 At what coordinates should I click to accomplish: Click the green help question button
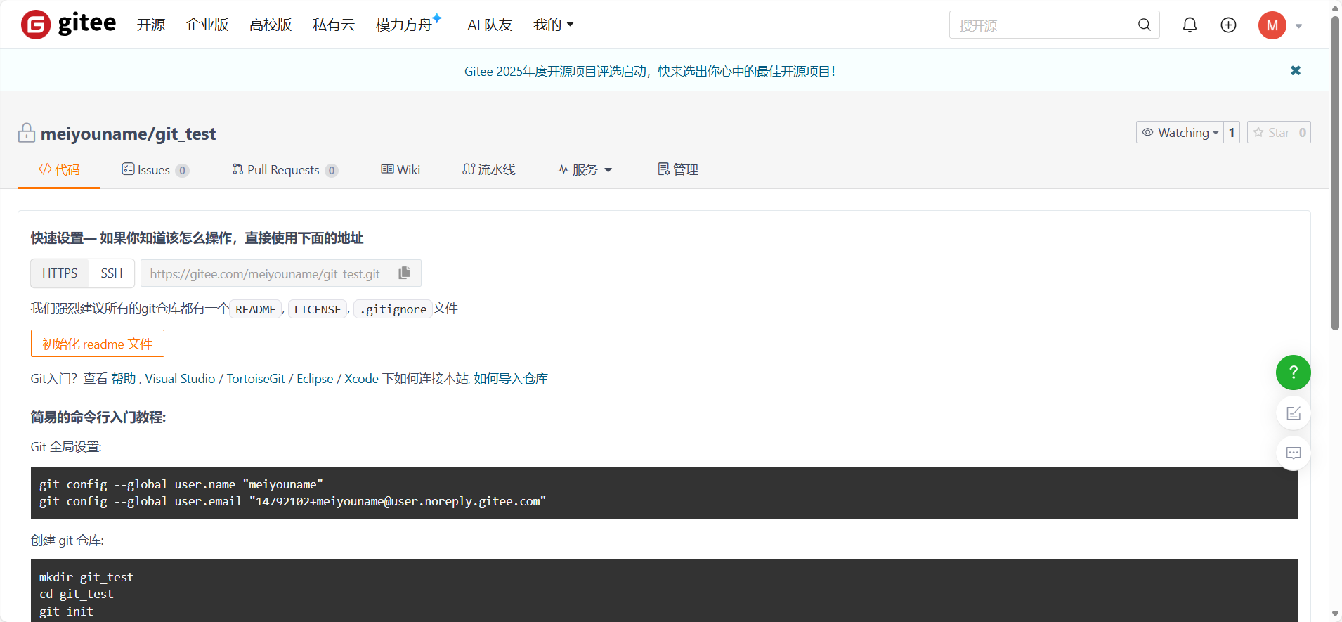[x=1293, y=372]
